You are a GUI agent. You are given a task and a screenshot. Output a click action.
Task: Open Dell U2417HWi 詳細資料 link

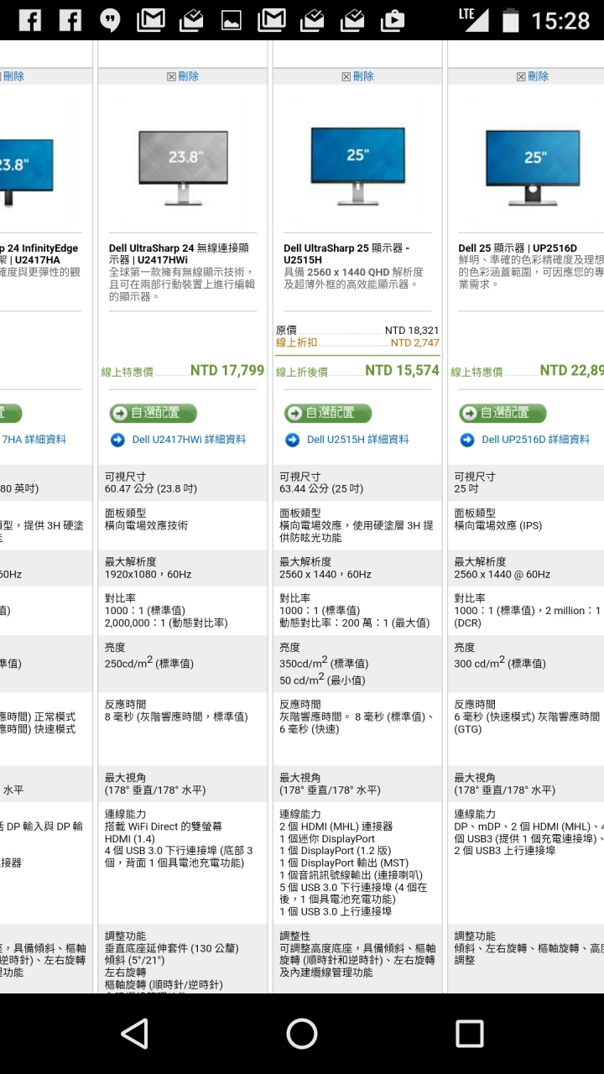[189, 440]
